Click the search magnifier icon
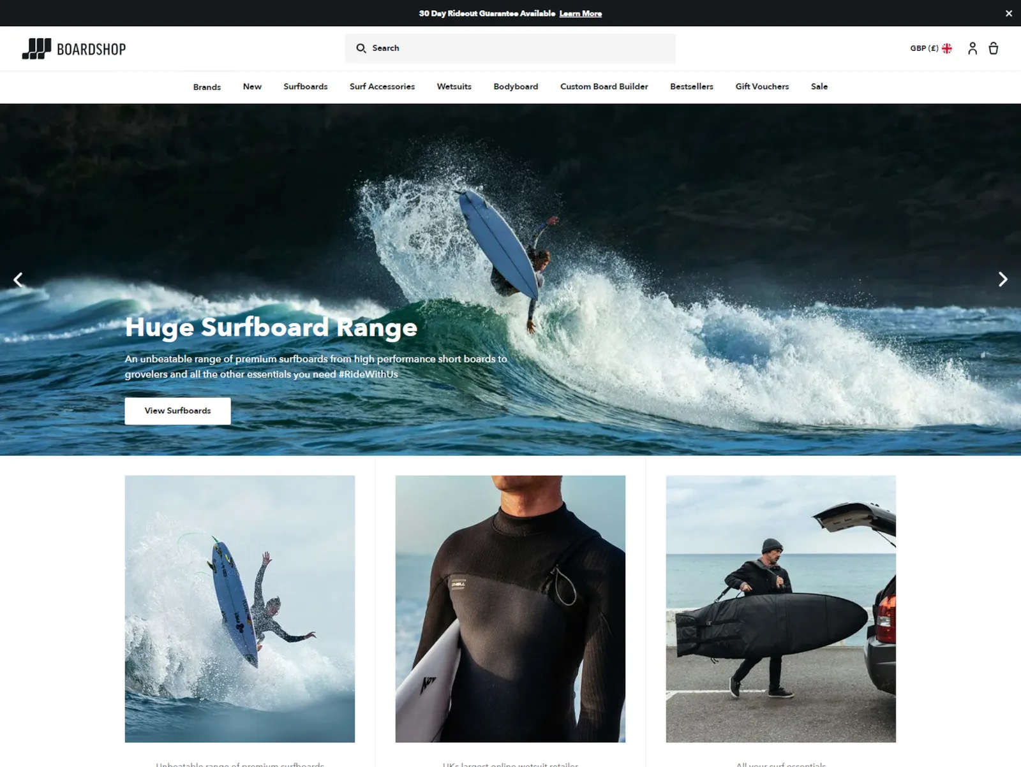 click(361, 48)
